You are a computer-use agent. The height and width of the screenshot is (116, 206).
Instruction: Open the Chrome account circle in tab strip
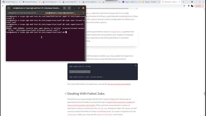[192, 2]
